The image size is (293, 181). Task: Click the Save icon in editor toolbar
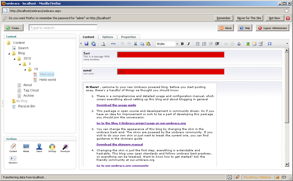tap(86, 44)
